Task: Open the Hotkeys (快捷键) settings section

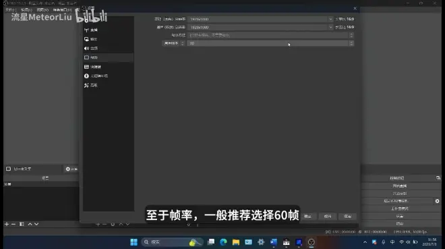Action: click(x=108, y=67)
